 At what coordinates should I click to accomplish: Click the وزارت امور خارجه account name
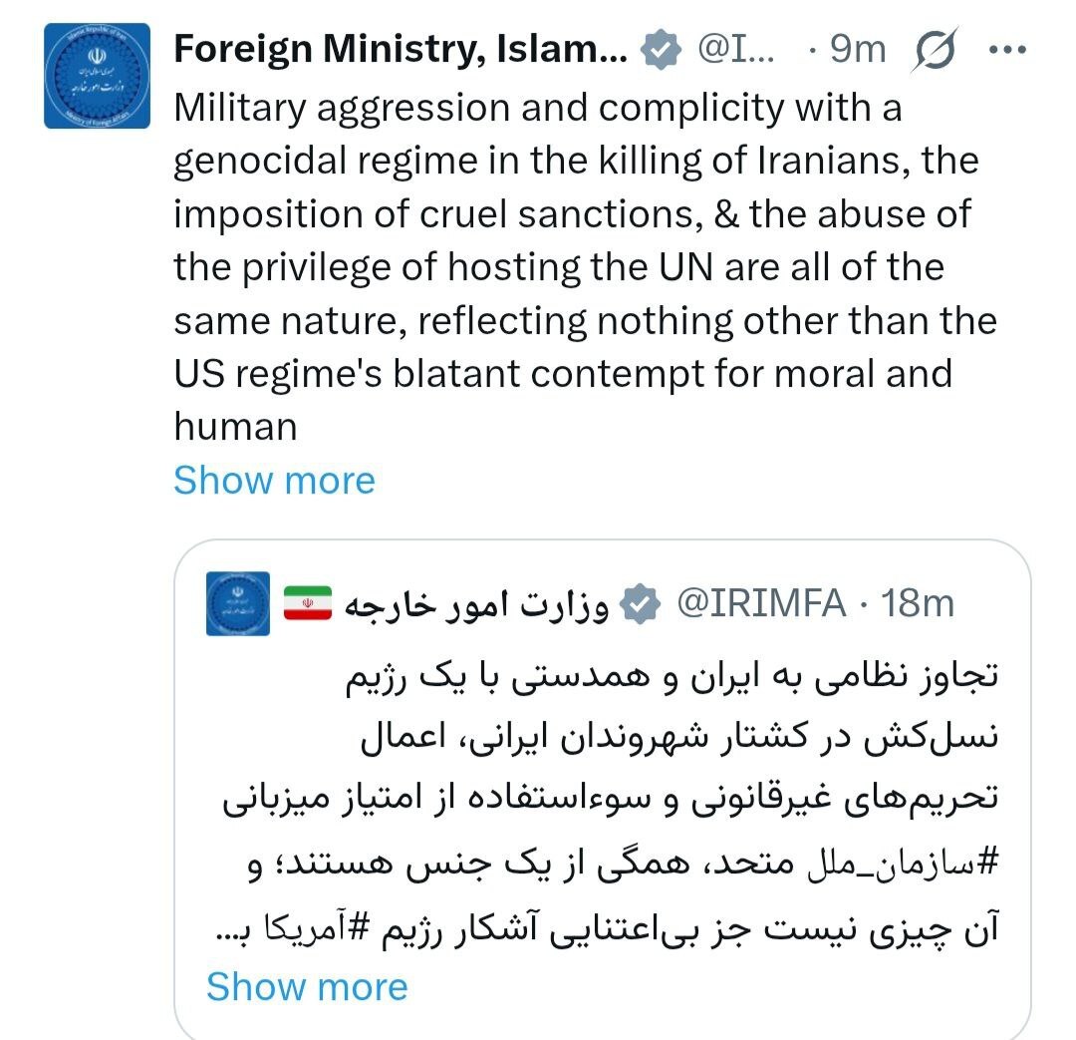(x=478, y=602)
